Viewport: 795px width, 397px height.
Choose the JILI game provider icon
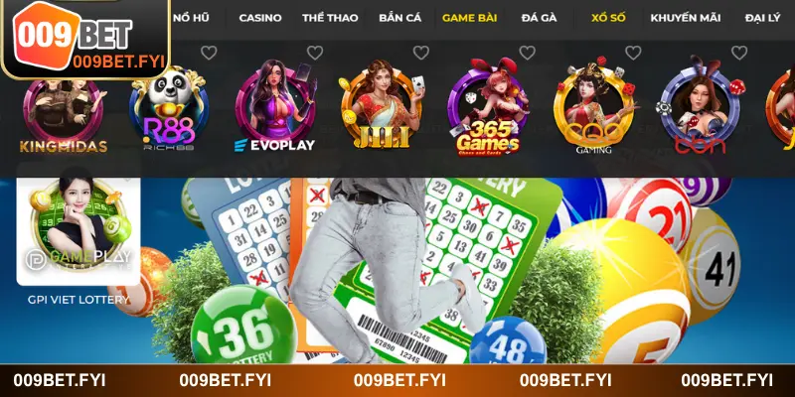tap(382, 105)
